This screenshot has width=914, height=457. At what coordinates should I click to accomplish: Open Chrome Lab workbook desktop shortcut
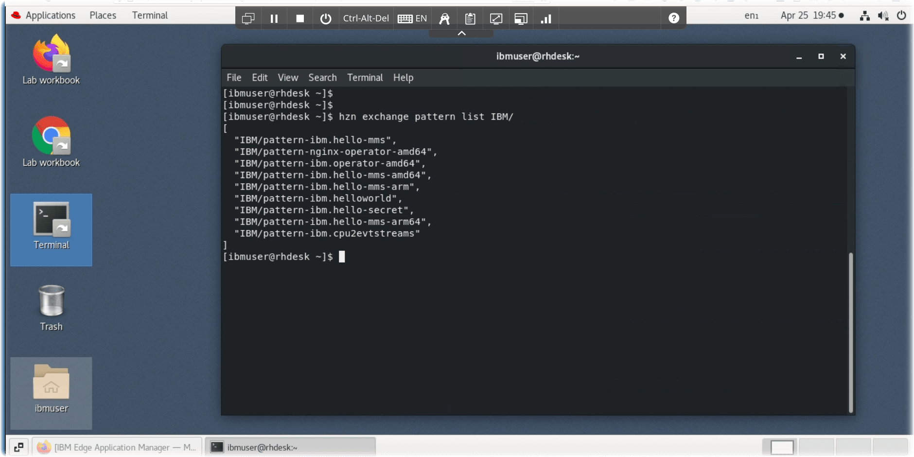(x=51, y=142)
